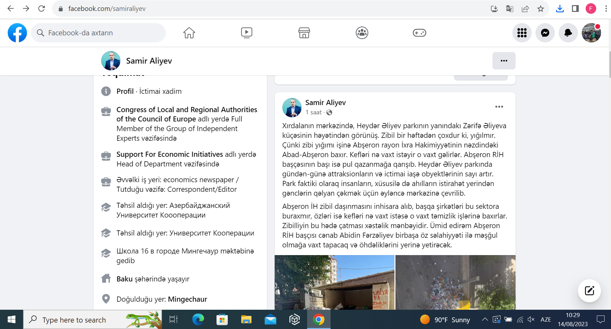The height and width of the screenshot is (329, 611).
Task: Open the Facebook Watch video icon
Action: [x=246, y=33]
